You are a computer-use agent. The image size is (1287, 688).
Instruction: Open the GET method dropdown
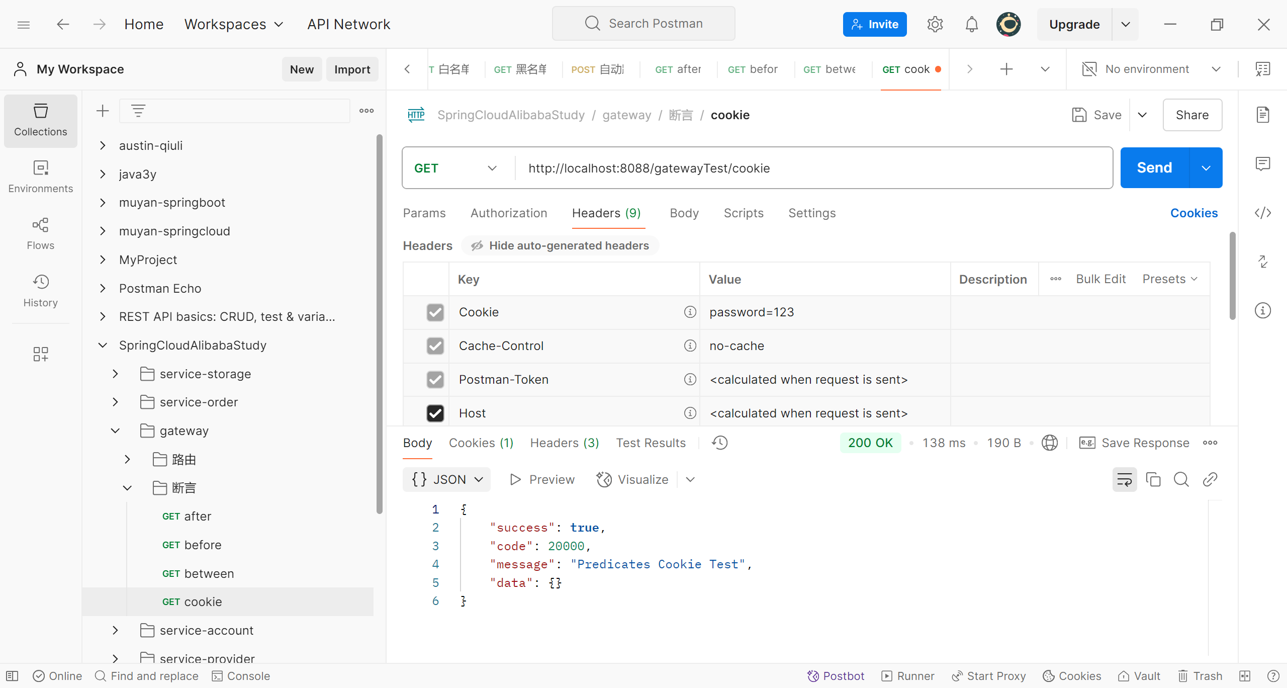click(x=455, y=168)
